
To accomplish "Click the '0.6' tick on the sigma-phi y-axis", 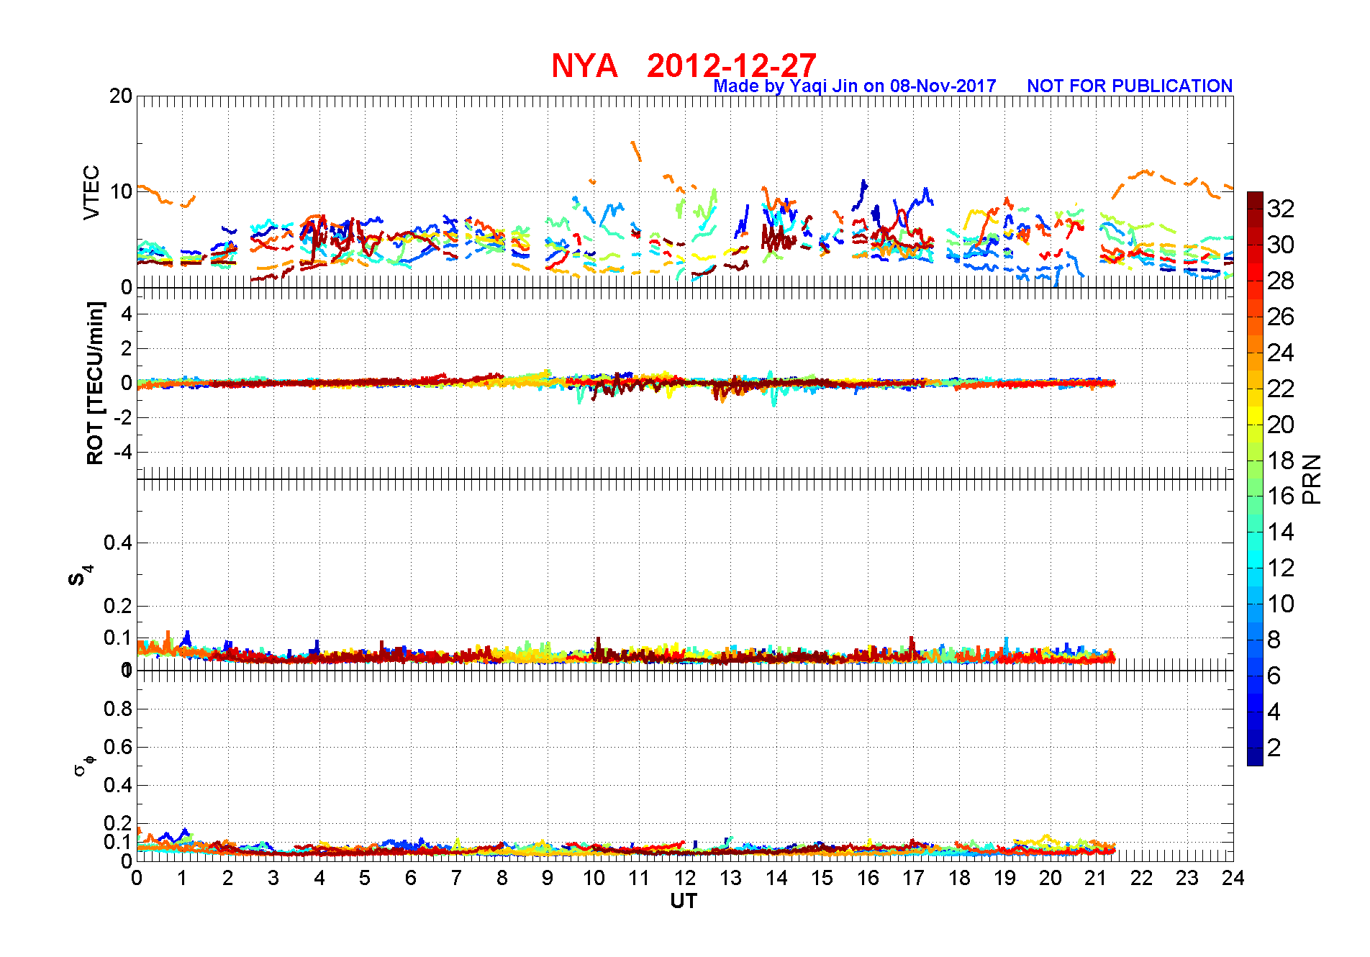I will 118,747.
